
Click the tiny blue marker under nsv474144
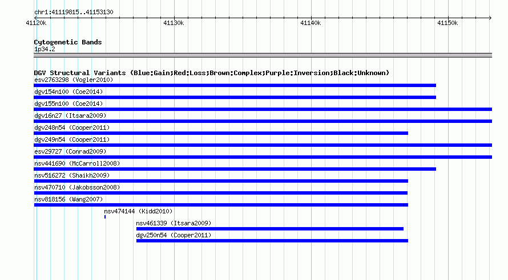tap(105, 217)
